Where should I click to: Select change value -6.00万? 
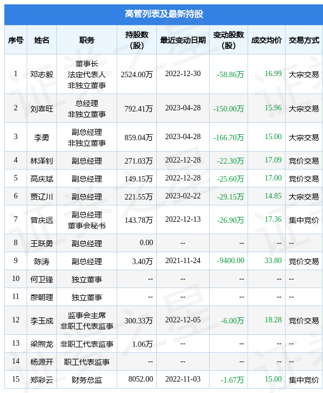tap(232, 321)
